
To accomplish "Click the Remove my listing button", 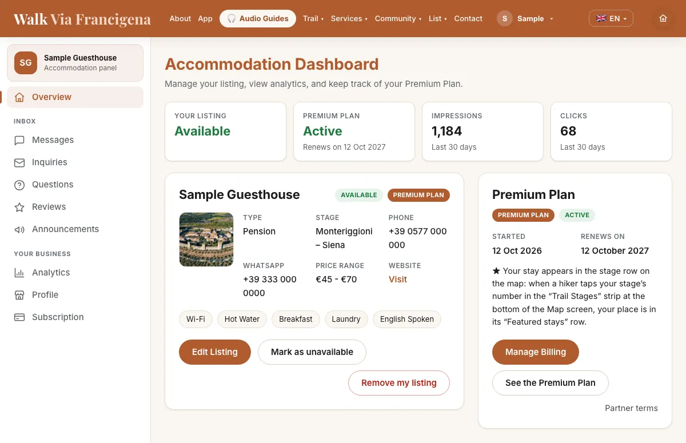I will 399,383.
